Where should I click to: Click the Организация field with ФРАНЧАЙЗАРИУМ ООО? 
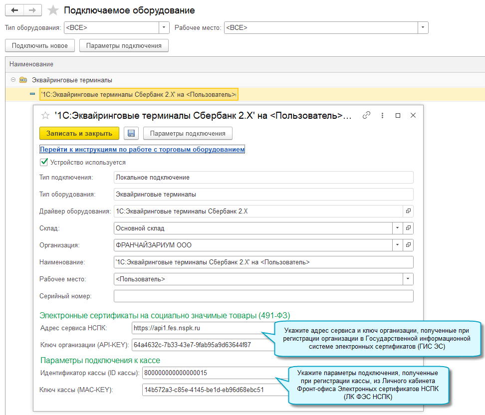point(253,245)
